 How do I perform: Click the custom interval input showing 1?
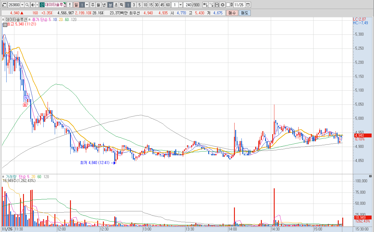pos(175,5)
